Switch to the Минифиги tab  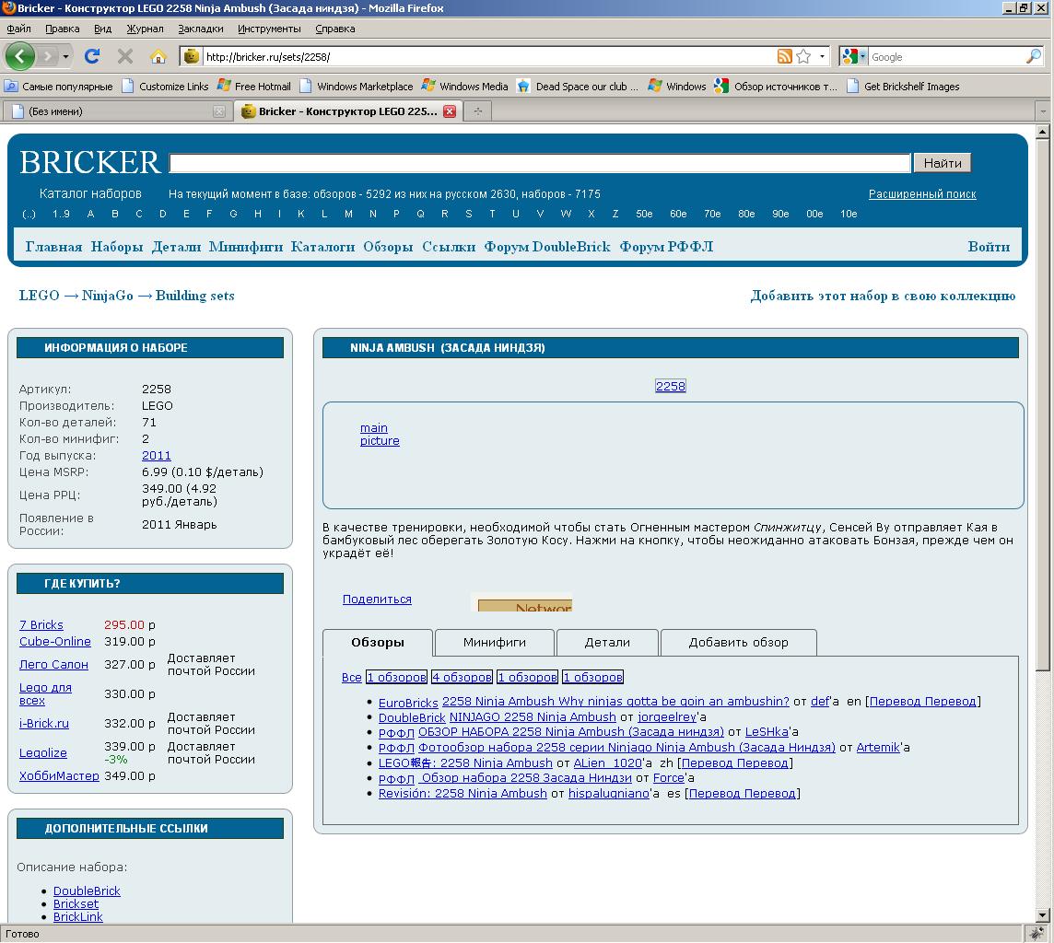(495, 642)
